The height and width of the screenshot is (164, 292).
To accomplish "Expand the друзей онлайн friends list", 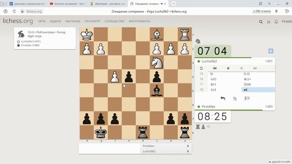I will click(280, 162).
